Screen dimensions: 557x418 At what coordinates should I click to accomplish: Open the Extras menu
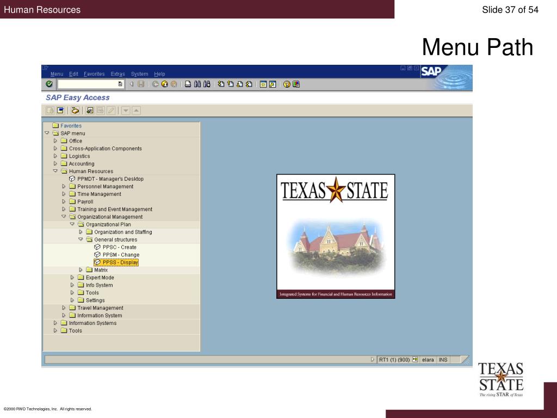coord(117,74)
